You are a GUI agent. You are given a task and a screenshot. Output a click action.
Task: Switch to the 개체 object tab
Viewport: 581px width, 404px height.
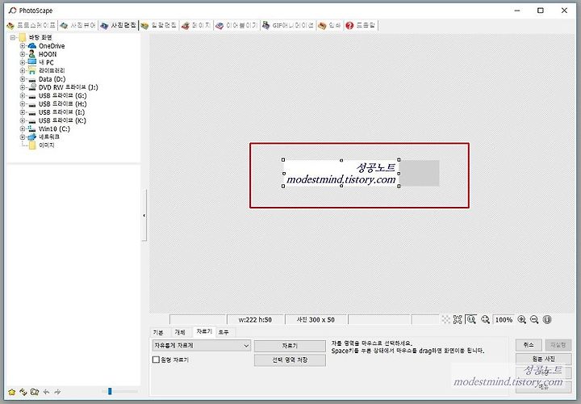click(180, 332)
